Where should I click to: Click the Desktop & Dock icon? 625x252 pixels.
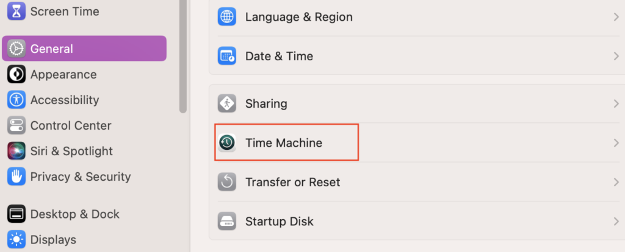(x=16, y=214)
